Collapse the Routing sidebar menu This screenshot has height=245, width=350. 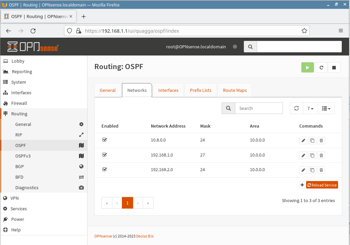pos(19,114)
